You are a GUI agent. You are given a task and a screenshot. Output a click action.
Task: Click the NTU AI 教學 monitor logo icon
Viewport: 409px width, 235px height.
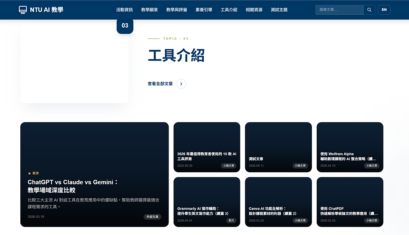(23, 10)
